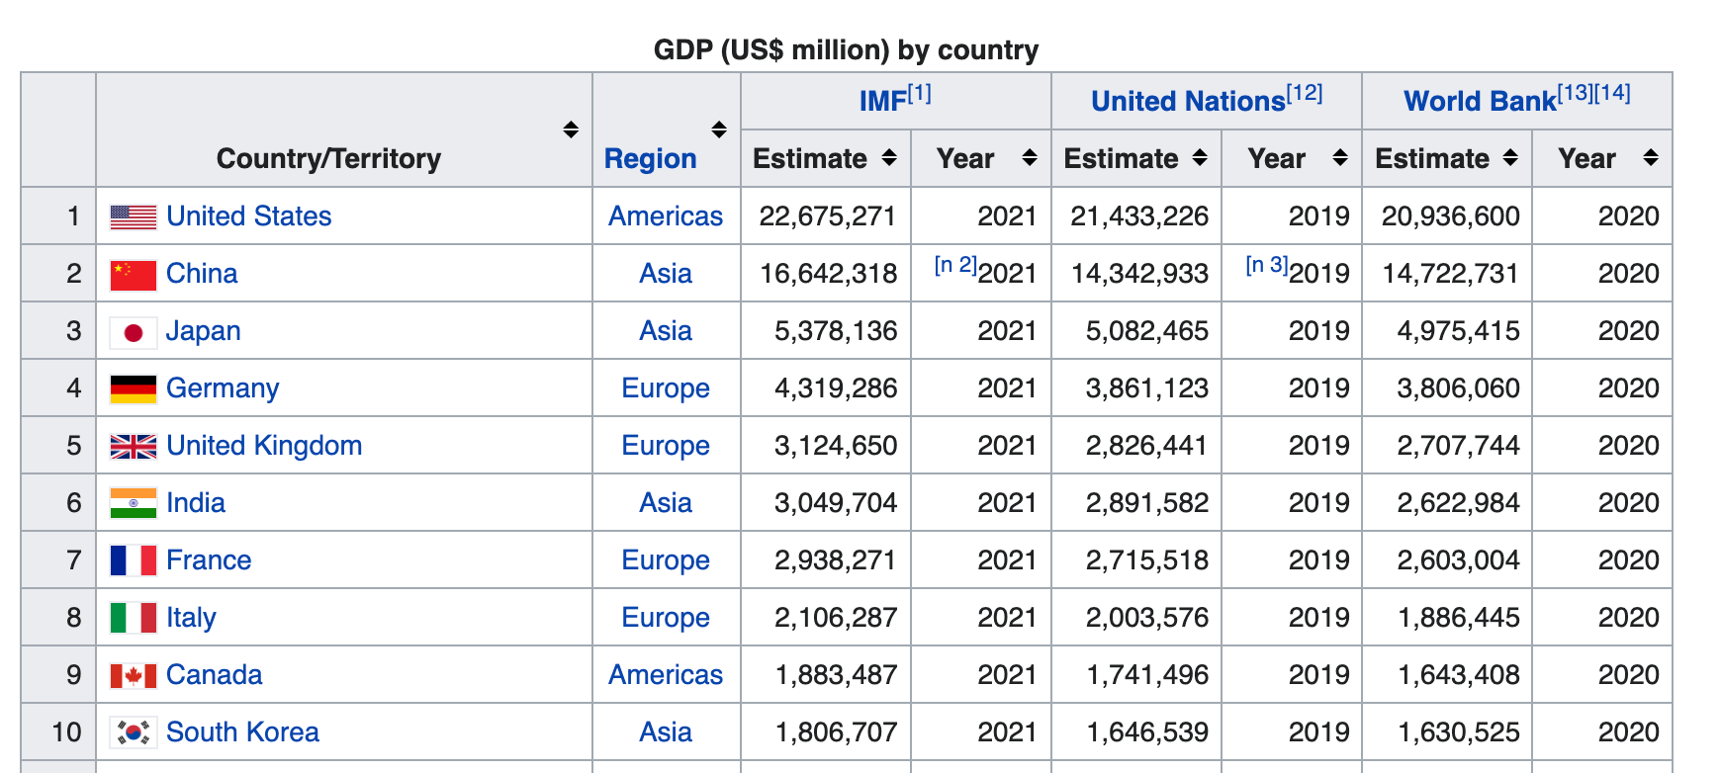Image resolution: width=1721 pixels, height=773 pixels.
Task: Open Americas region link in United States row
Action: coord(666,216)
